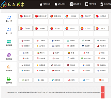The width and height of the screenshot is (111, 111).
Task: Click the 常用网址 browser icon in sidebar
Action: pos(9,55)
